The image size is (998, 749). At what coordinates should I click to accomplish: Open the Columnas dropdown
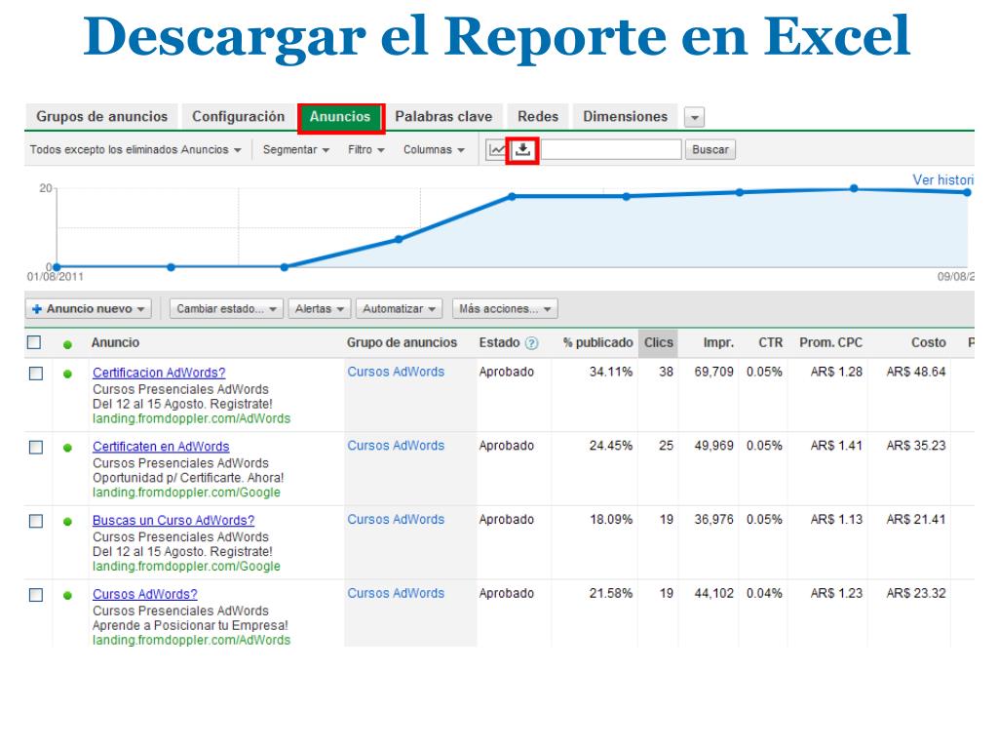[434, 149]
